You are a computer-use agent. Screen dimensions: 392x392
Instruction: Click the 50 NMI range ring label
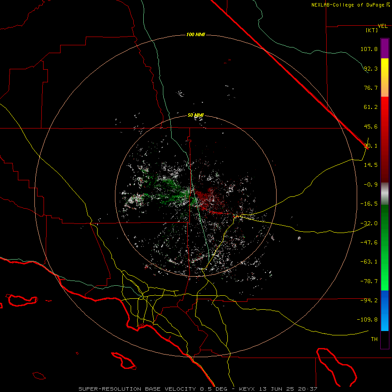coord(196,115)
